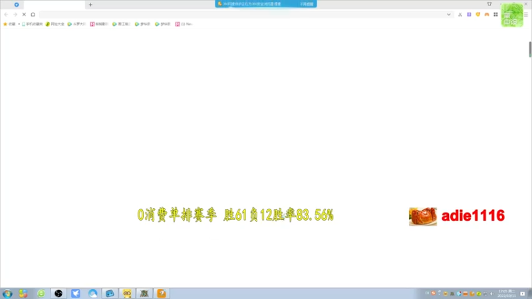
Task: Open the star favorites bookmark button
Action: pos(9,24)
